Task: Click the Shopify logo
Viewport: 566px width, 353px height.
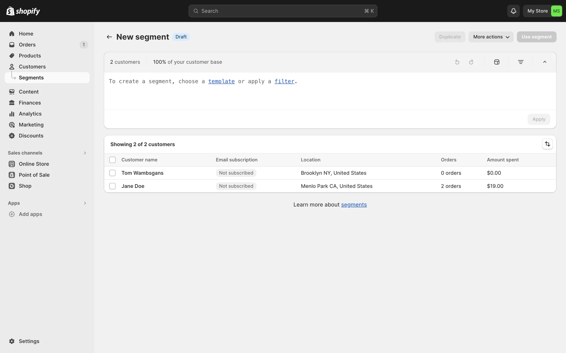Action: tap(23, 11)
